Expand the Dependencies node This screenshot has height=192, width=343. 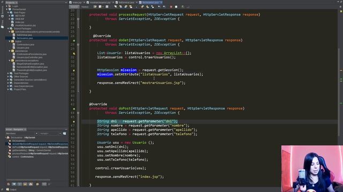click(9, 83)
